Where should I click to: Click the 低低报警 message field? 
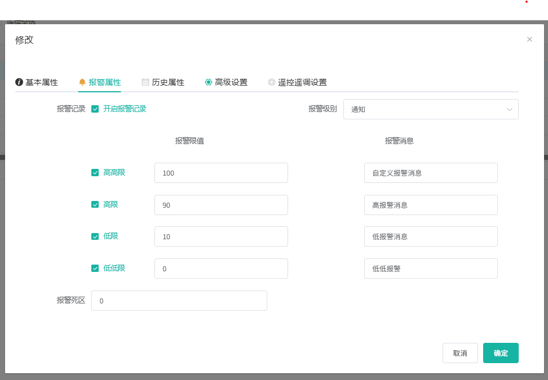tap(431, 269)
